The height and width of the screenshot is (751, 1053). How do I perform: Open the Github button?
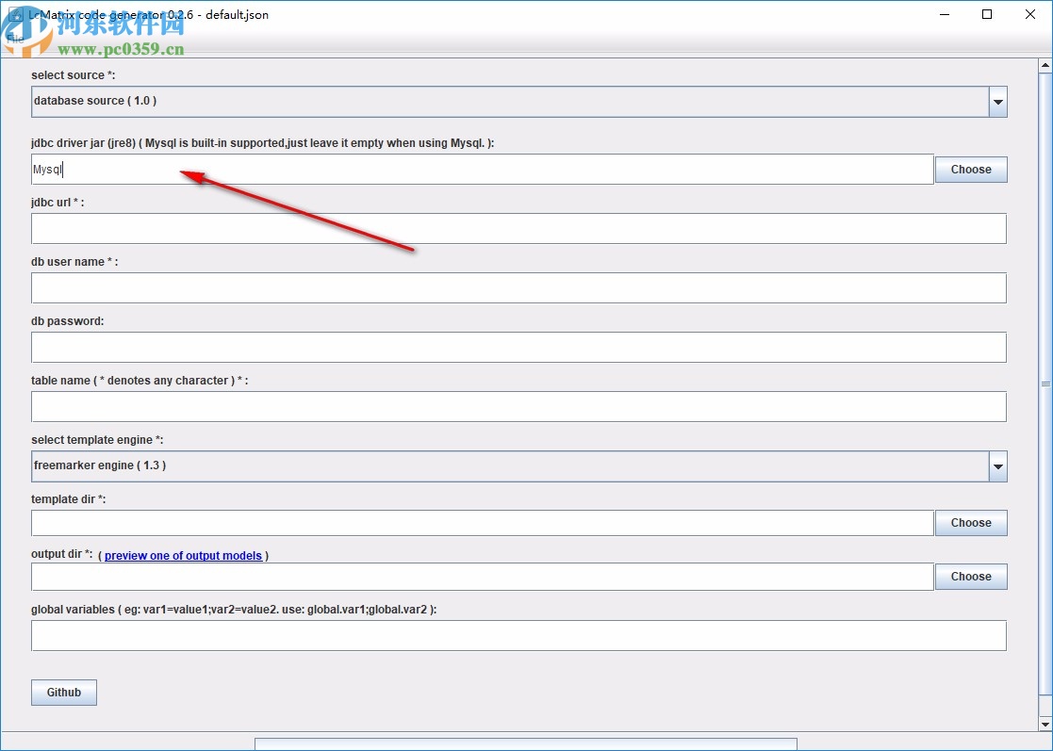point(64,693)
